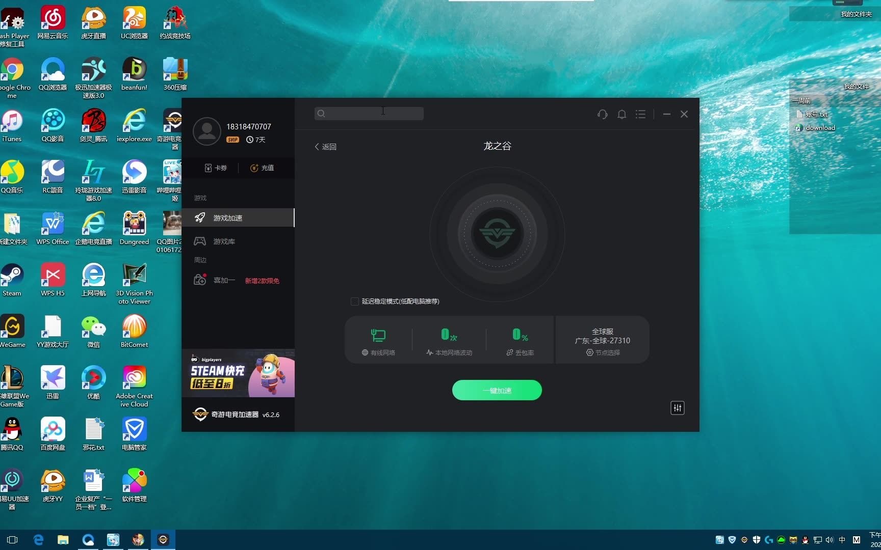Open Huya Live desktop shortcut
The image size is (881, 550).
click(x=93, y=23)
